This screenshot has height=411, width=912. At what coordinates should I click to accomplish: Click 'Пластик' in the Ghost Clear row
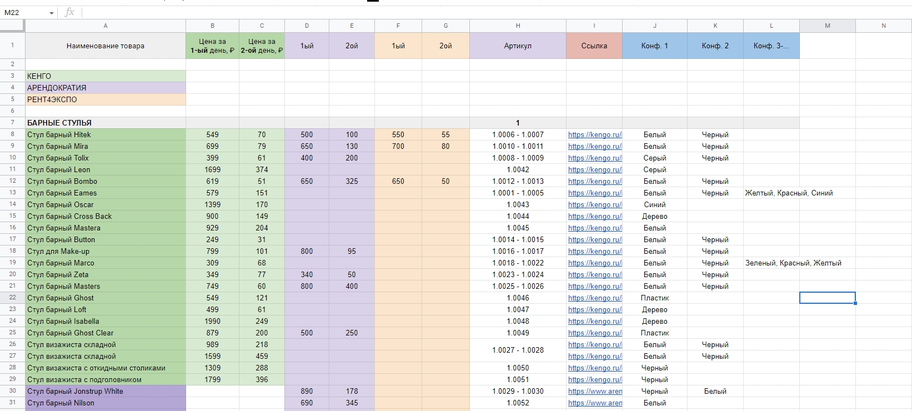pyautogui.click(x=654, y=333)
